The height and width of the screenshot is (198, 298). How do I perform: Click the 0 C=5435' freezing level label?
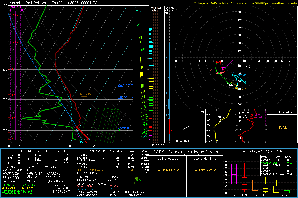123,128
